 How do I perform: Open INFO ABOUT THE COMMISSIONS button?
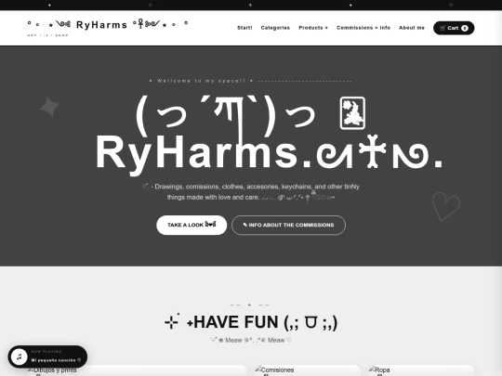pyautogui.click(x=288, y=225)
